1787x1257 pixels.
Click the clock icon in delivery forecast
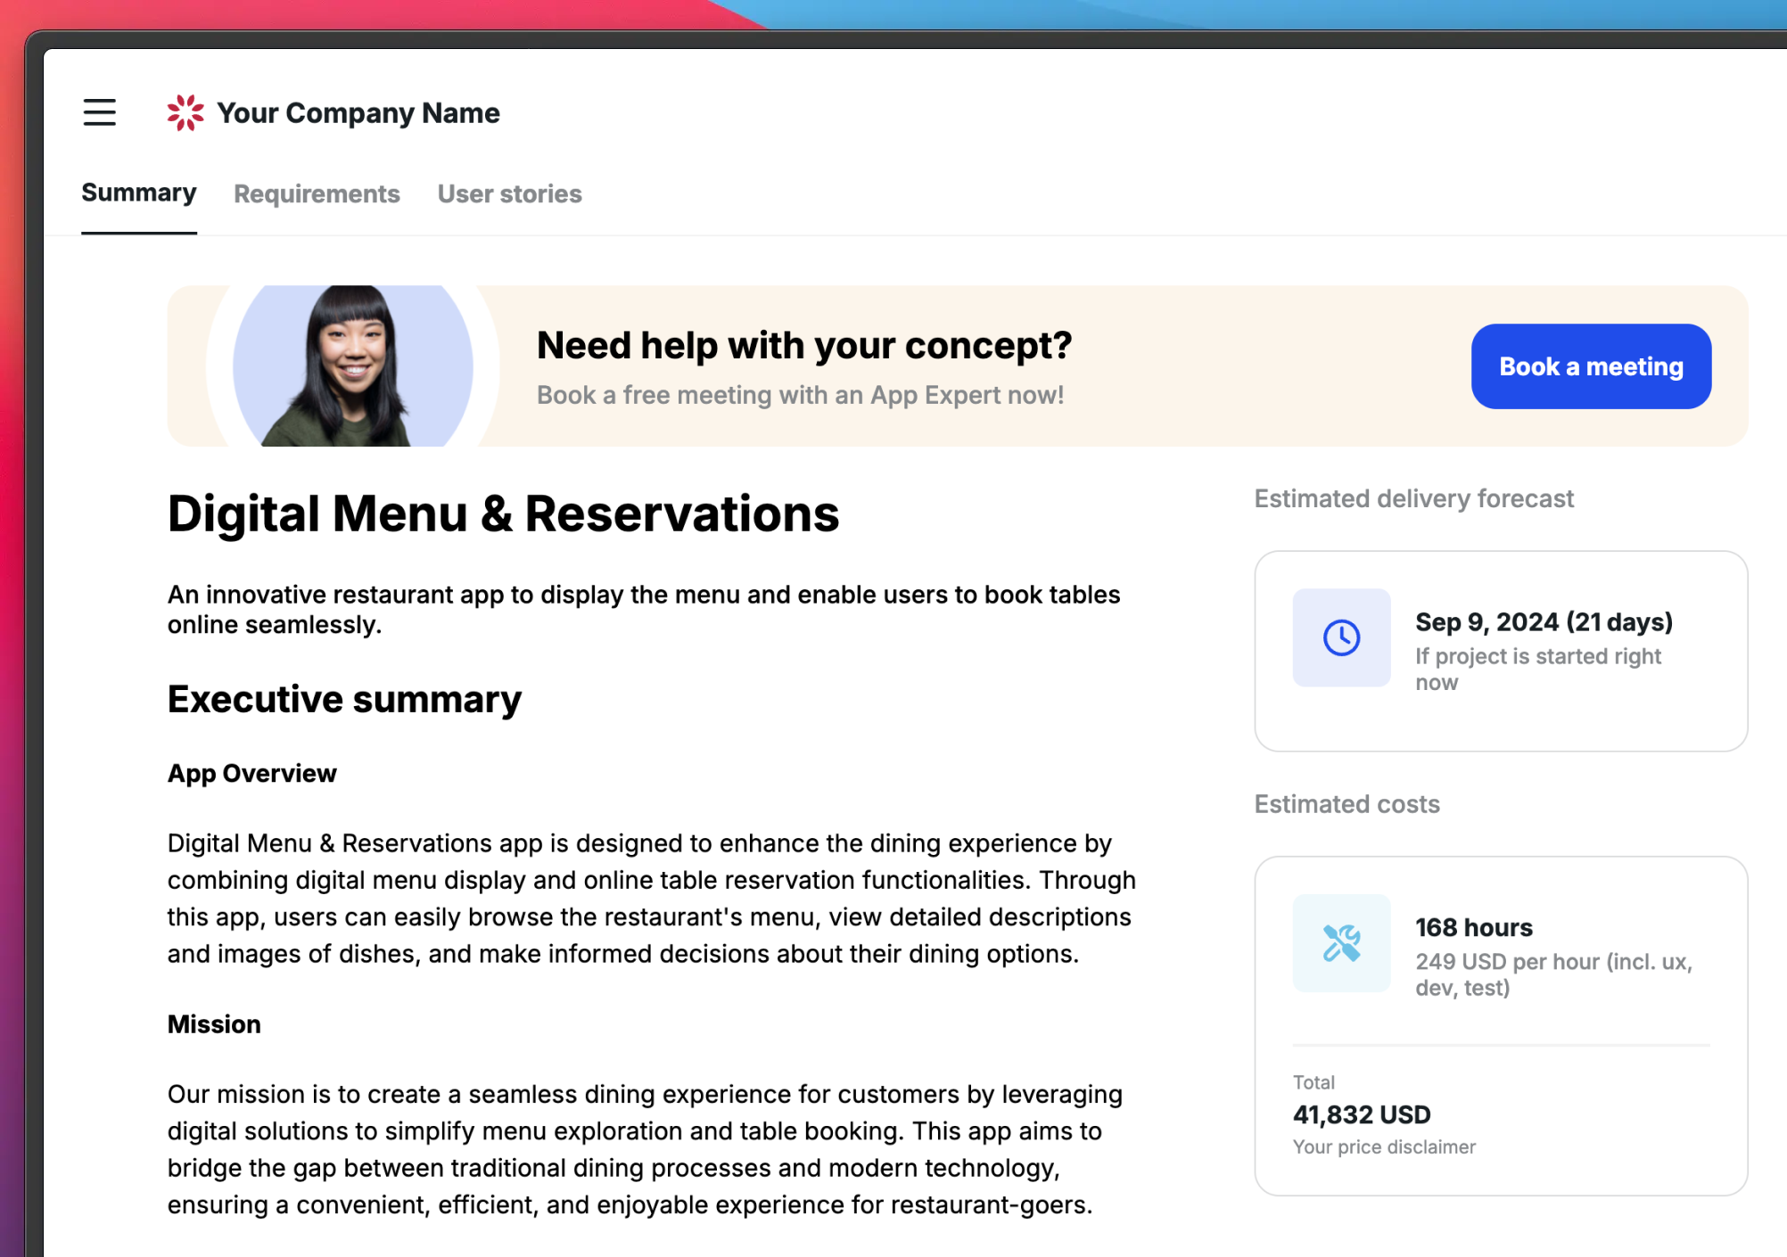(1340, 637)
